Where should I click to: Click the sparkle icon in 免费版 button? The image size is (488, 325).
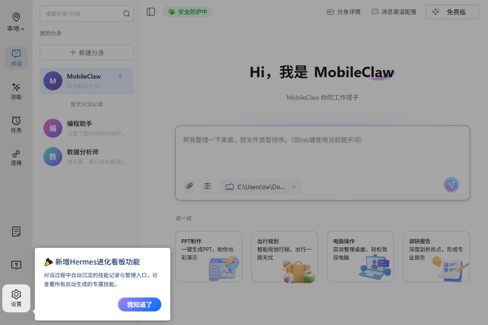pos(436,12)
